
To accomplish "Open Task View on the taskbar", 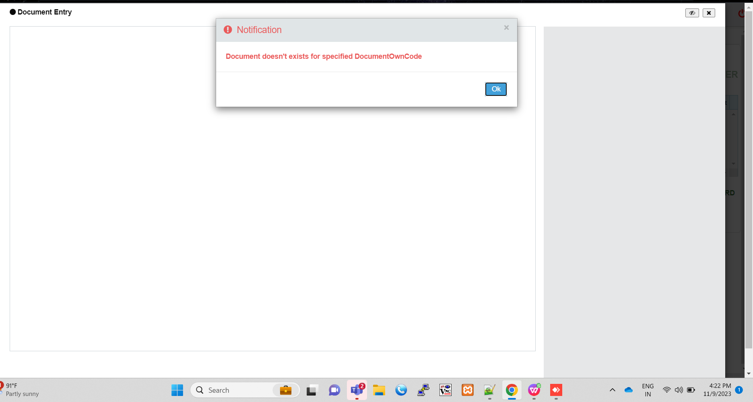I will 312,390.
